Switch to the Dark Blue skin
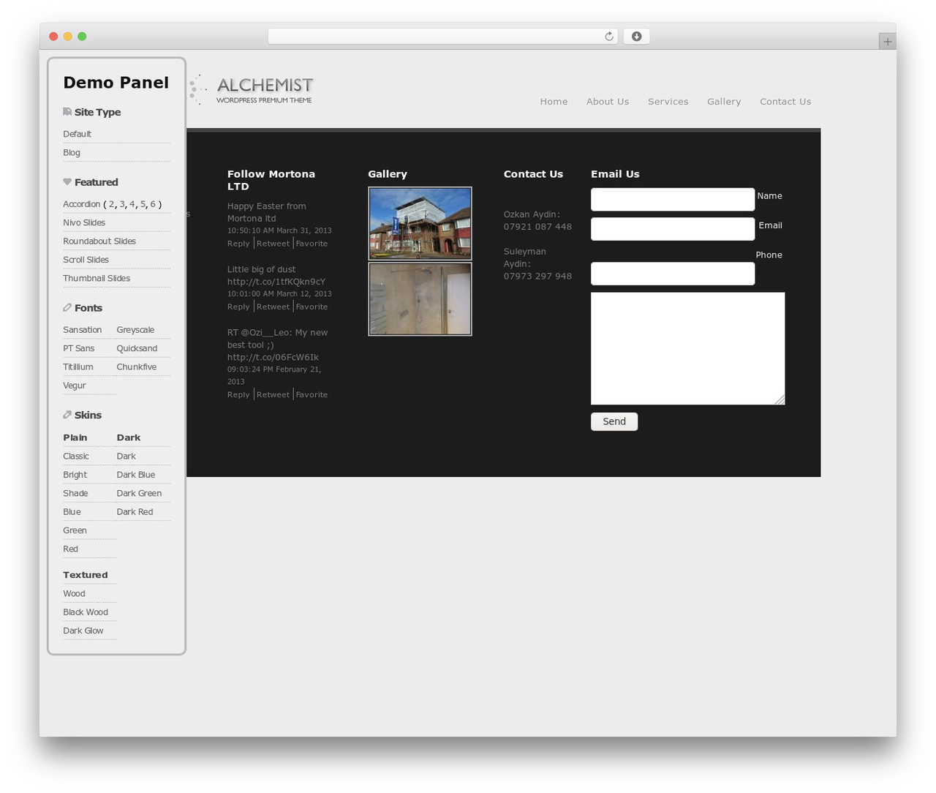The height and width of the screenshot is (793, 936). click(x=135, y=475)
